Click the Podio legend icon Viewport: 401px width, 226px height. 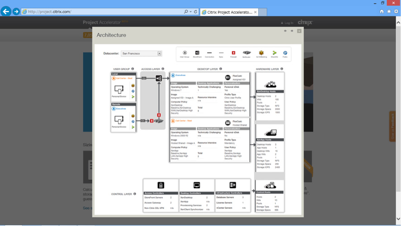[285, 53]
